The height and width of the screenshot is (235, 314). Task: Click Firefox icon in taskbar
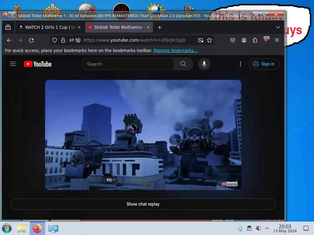37,228
